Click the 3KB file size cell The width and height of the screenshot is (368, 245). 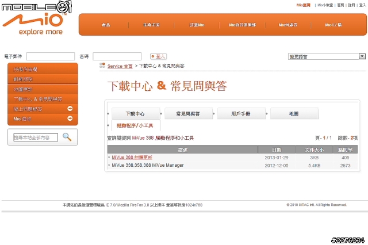click(x=315, y=158)
